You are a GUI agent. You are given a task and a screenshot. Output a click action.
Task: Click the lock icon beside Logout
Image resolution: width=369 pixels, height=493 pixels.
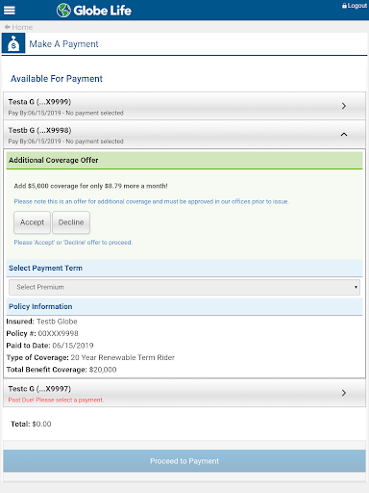344,6
